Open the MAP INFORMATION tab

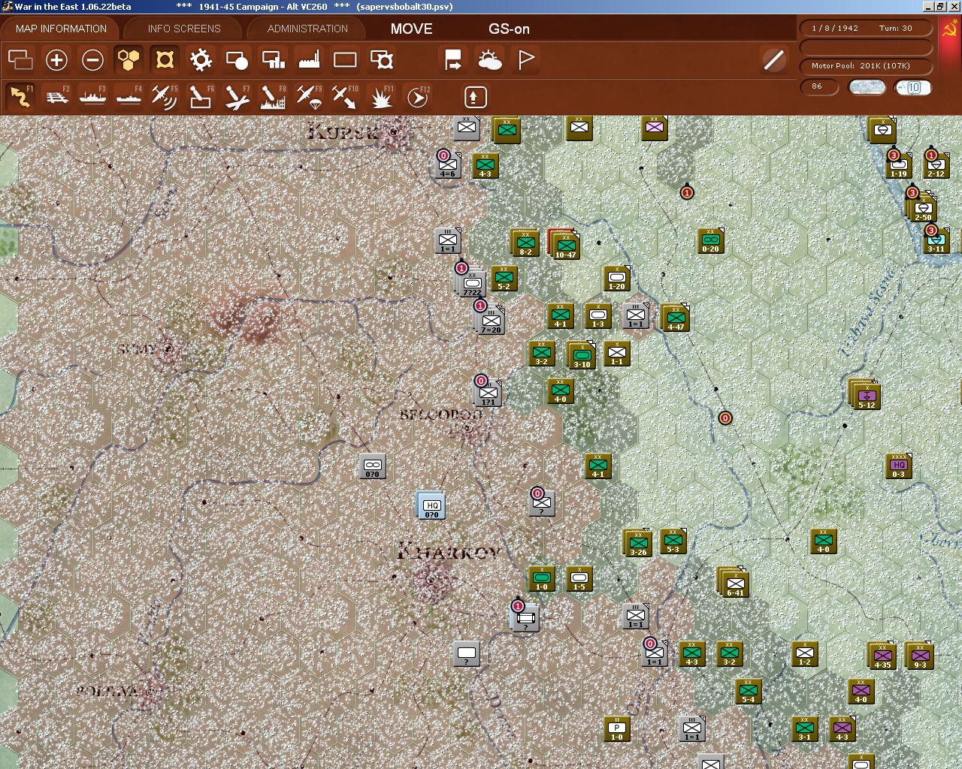[61, 29]
